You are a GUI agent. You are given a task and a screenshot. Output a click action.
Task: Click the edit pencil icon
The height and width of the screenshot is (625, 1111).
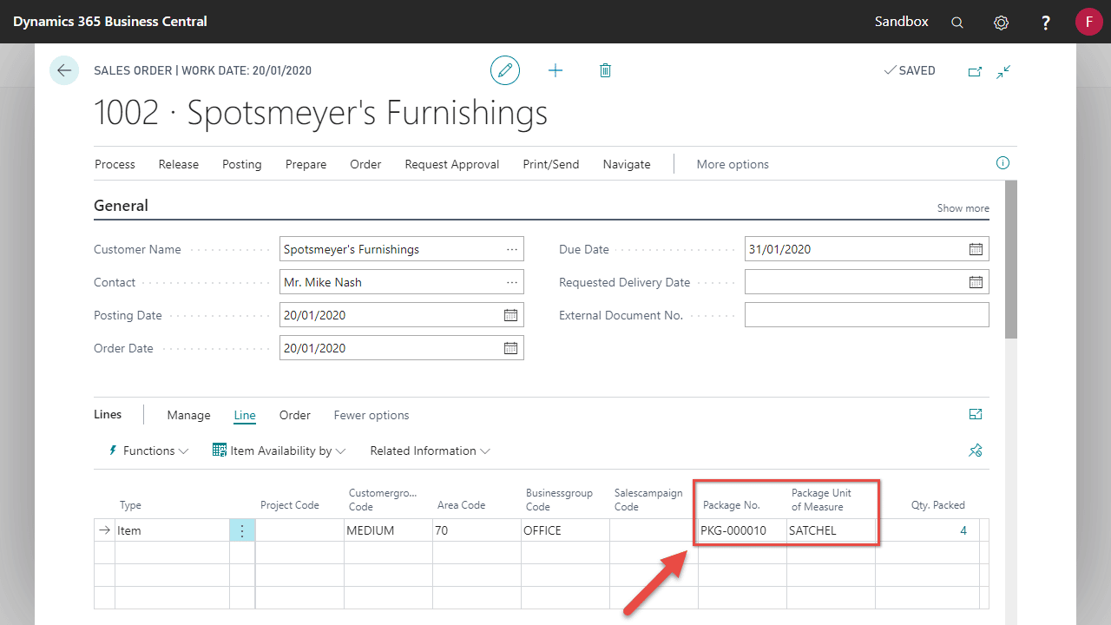[x=505, y=70]
